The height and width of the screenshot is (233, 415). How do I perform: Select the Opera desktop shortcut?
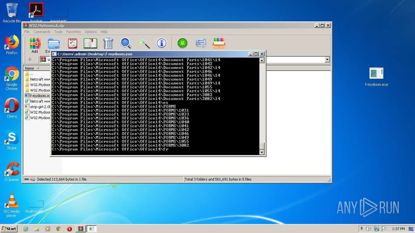(x=12, y=108)
